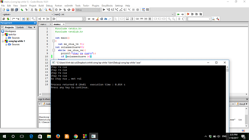The image size is (249, 140).
Task: Open Find with the magnifier icon
Action: coord(46,10)
